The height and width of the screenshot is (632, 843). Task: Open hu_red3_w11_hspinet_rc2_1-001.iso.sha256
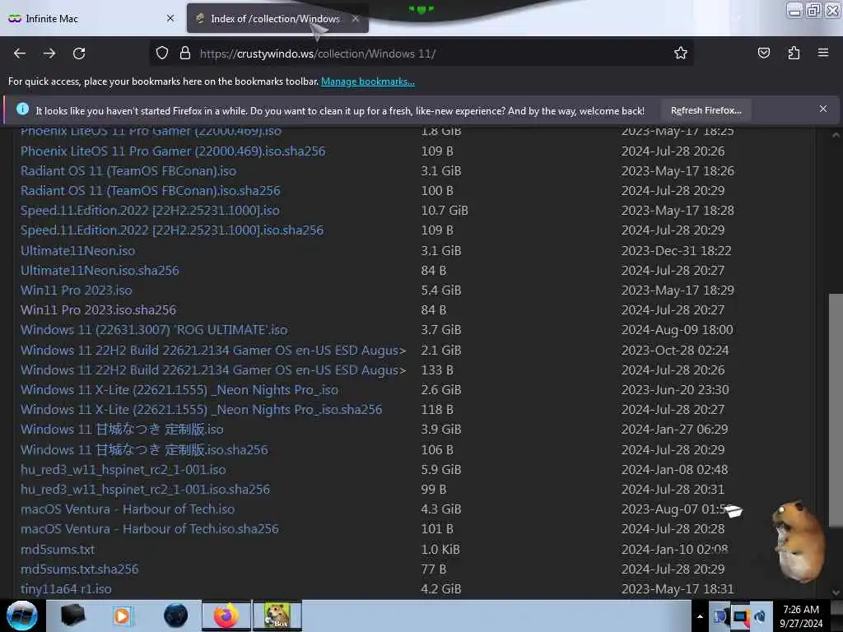tap(145, 490)
